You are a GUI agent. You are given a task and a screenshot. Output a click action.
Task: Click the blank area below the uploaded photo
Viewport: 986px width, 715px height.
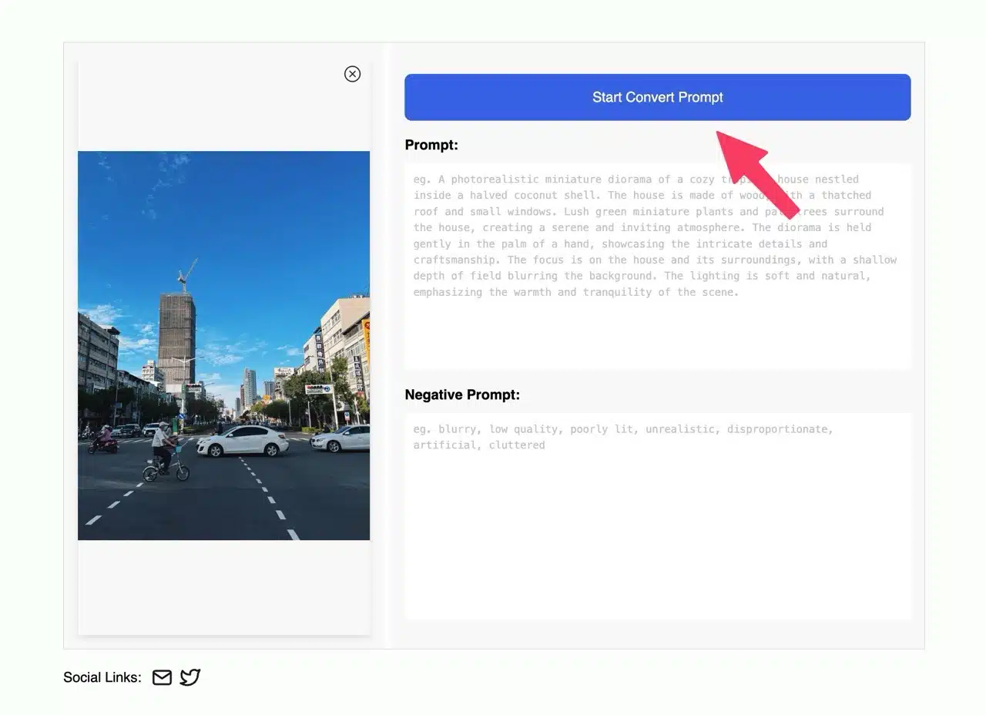click(x=223, y=586)
